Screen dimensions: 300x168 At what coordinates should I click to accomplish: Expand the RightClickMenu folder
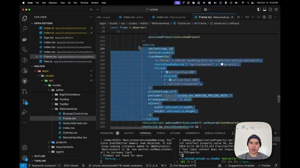[x=70, y=94]
